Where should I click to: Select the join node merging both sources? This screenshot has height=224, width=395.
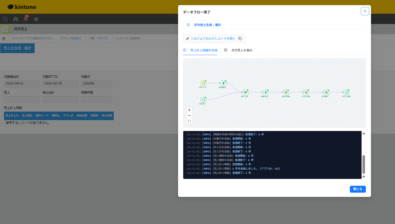coord(245,92)
